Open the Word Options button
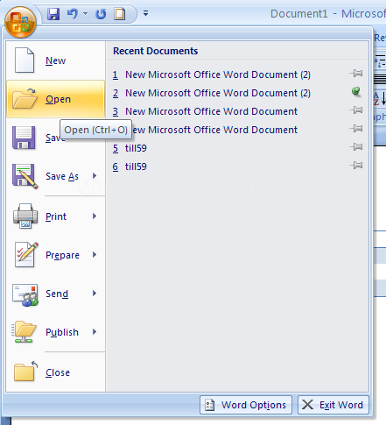386x425 pixels. 246,405
